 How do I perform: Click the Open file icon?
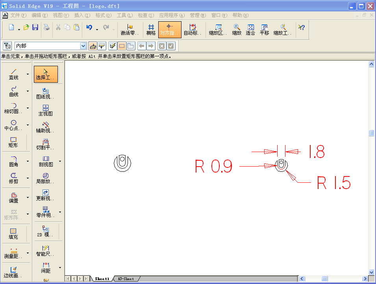[x=26, y=27]
